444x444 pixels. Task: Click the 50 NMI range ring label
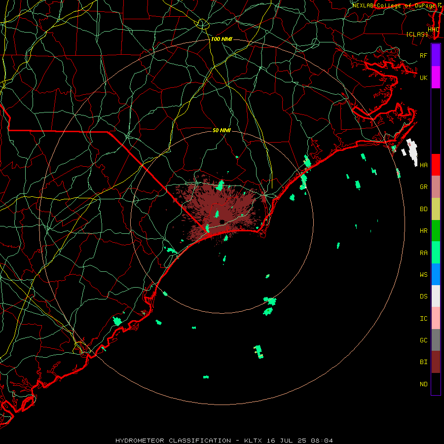222,130
